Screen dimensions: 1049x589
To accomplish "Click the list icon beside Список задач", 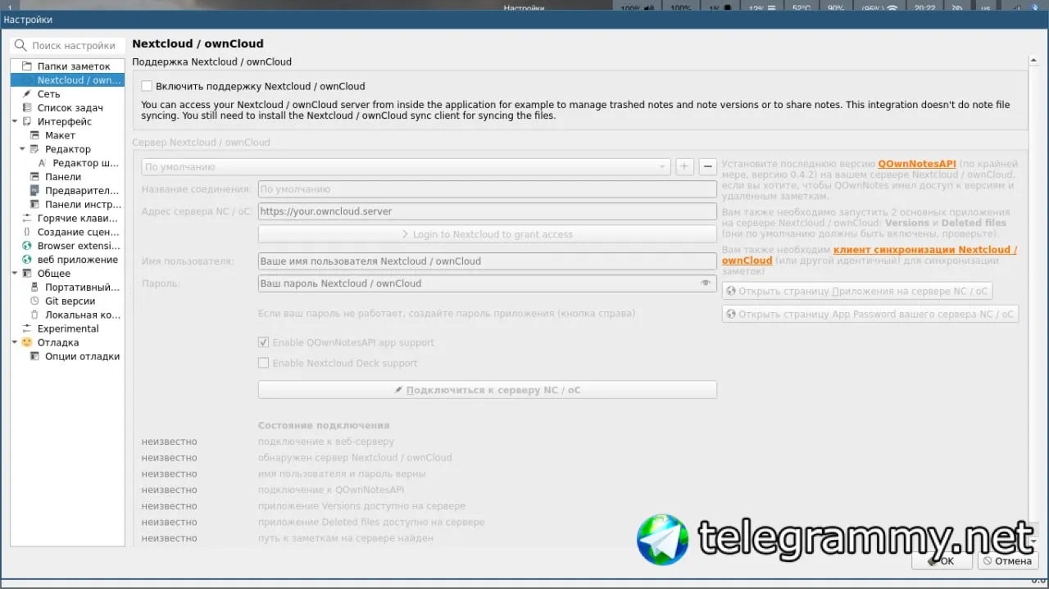I will point(27,108).
